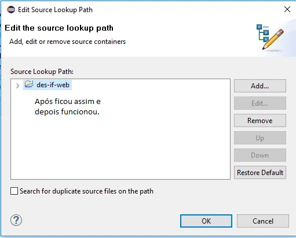Image resolution: width=296 pixels, height=238 pixels.
Task: Click the disabled Down button
Action: pyautogui.click(x=260, y=155)
